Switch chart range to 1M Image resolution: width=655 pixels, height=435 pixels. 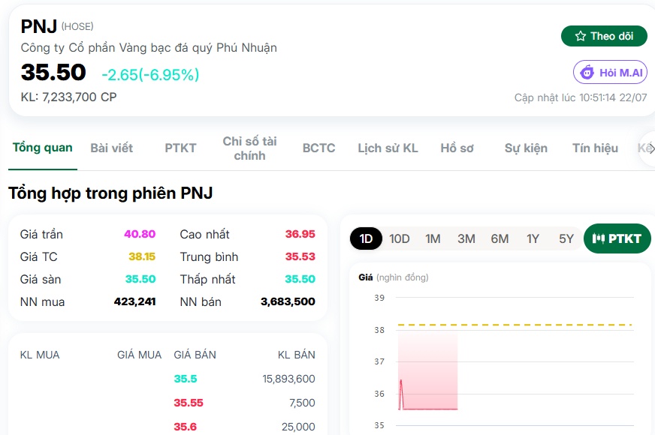(433, 239)
